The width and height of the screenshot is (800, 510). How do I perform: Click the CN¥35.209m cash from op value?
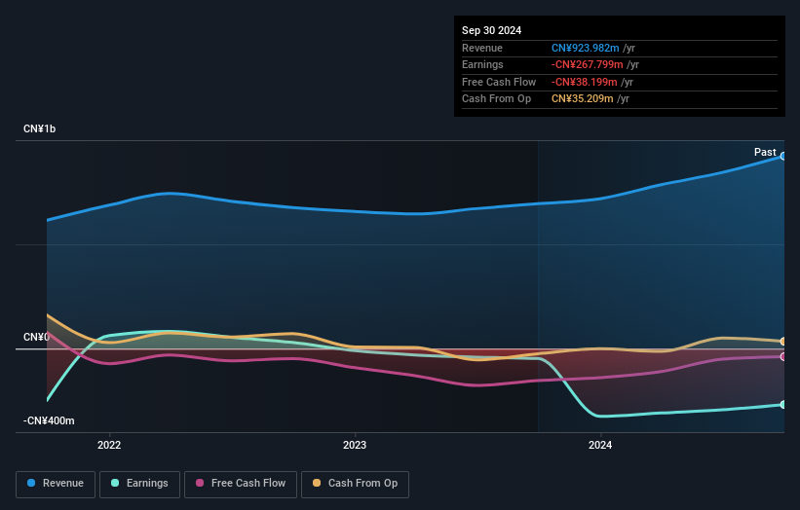pyautogui.click(x=582, y=99)
